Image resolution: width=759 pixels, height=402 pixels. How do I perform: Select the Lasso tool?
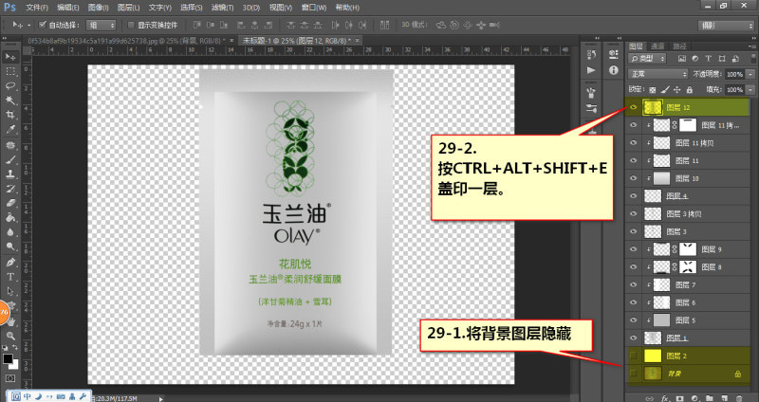tap(10, 85)
